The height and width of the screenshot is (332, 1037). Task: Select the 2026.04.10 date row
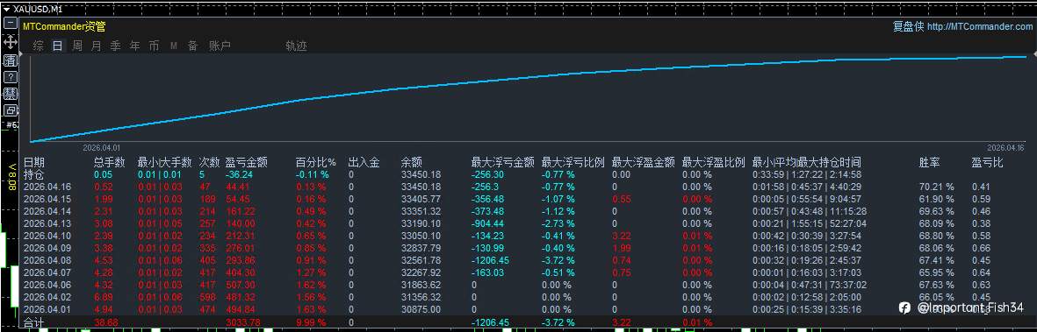pos(47,236)
